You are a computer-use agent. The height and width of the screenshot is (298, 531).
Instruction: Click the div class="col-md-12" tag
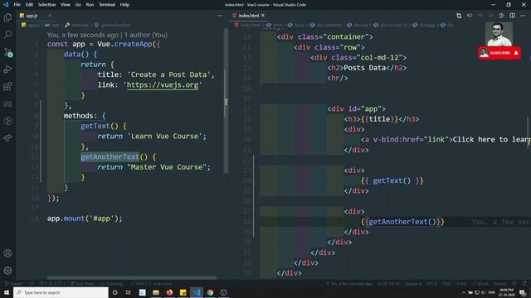pyautogui.click(x=358, y=57)
